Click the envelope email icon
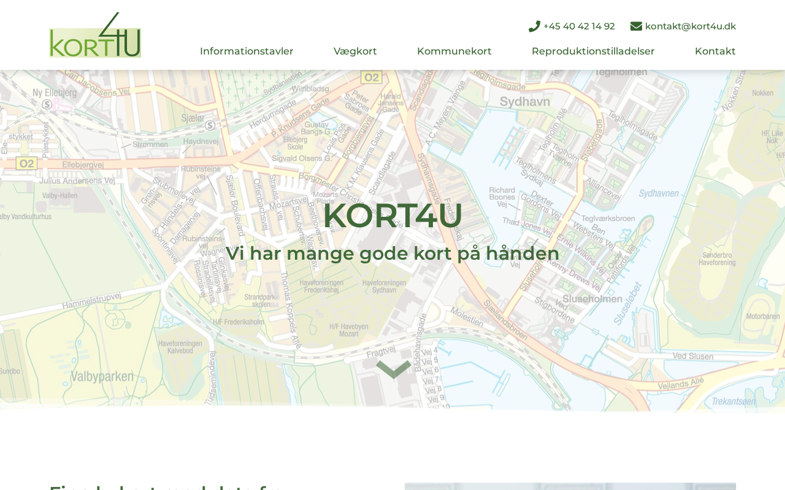 (636, 26)
